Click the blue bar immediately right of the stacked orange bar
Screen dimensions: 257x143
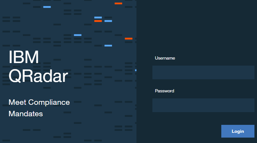click(x=108, y=21)
